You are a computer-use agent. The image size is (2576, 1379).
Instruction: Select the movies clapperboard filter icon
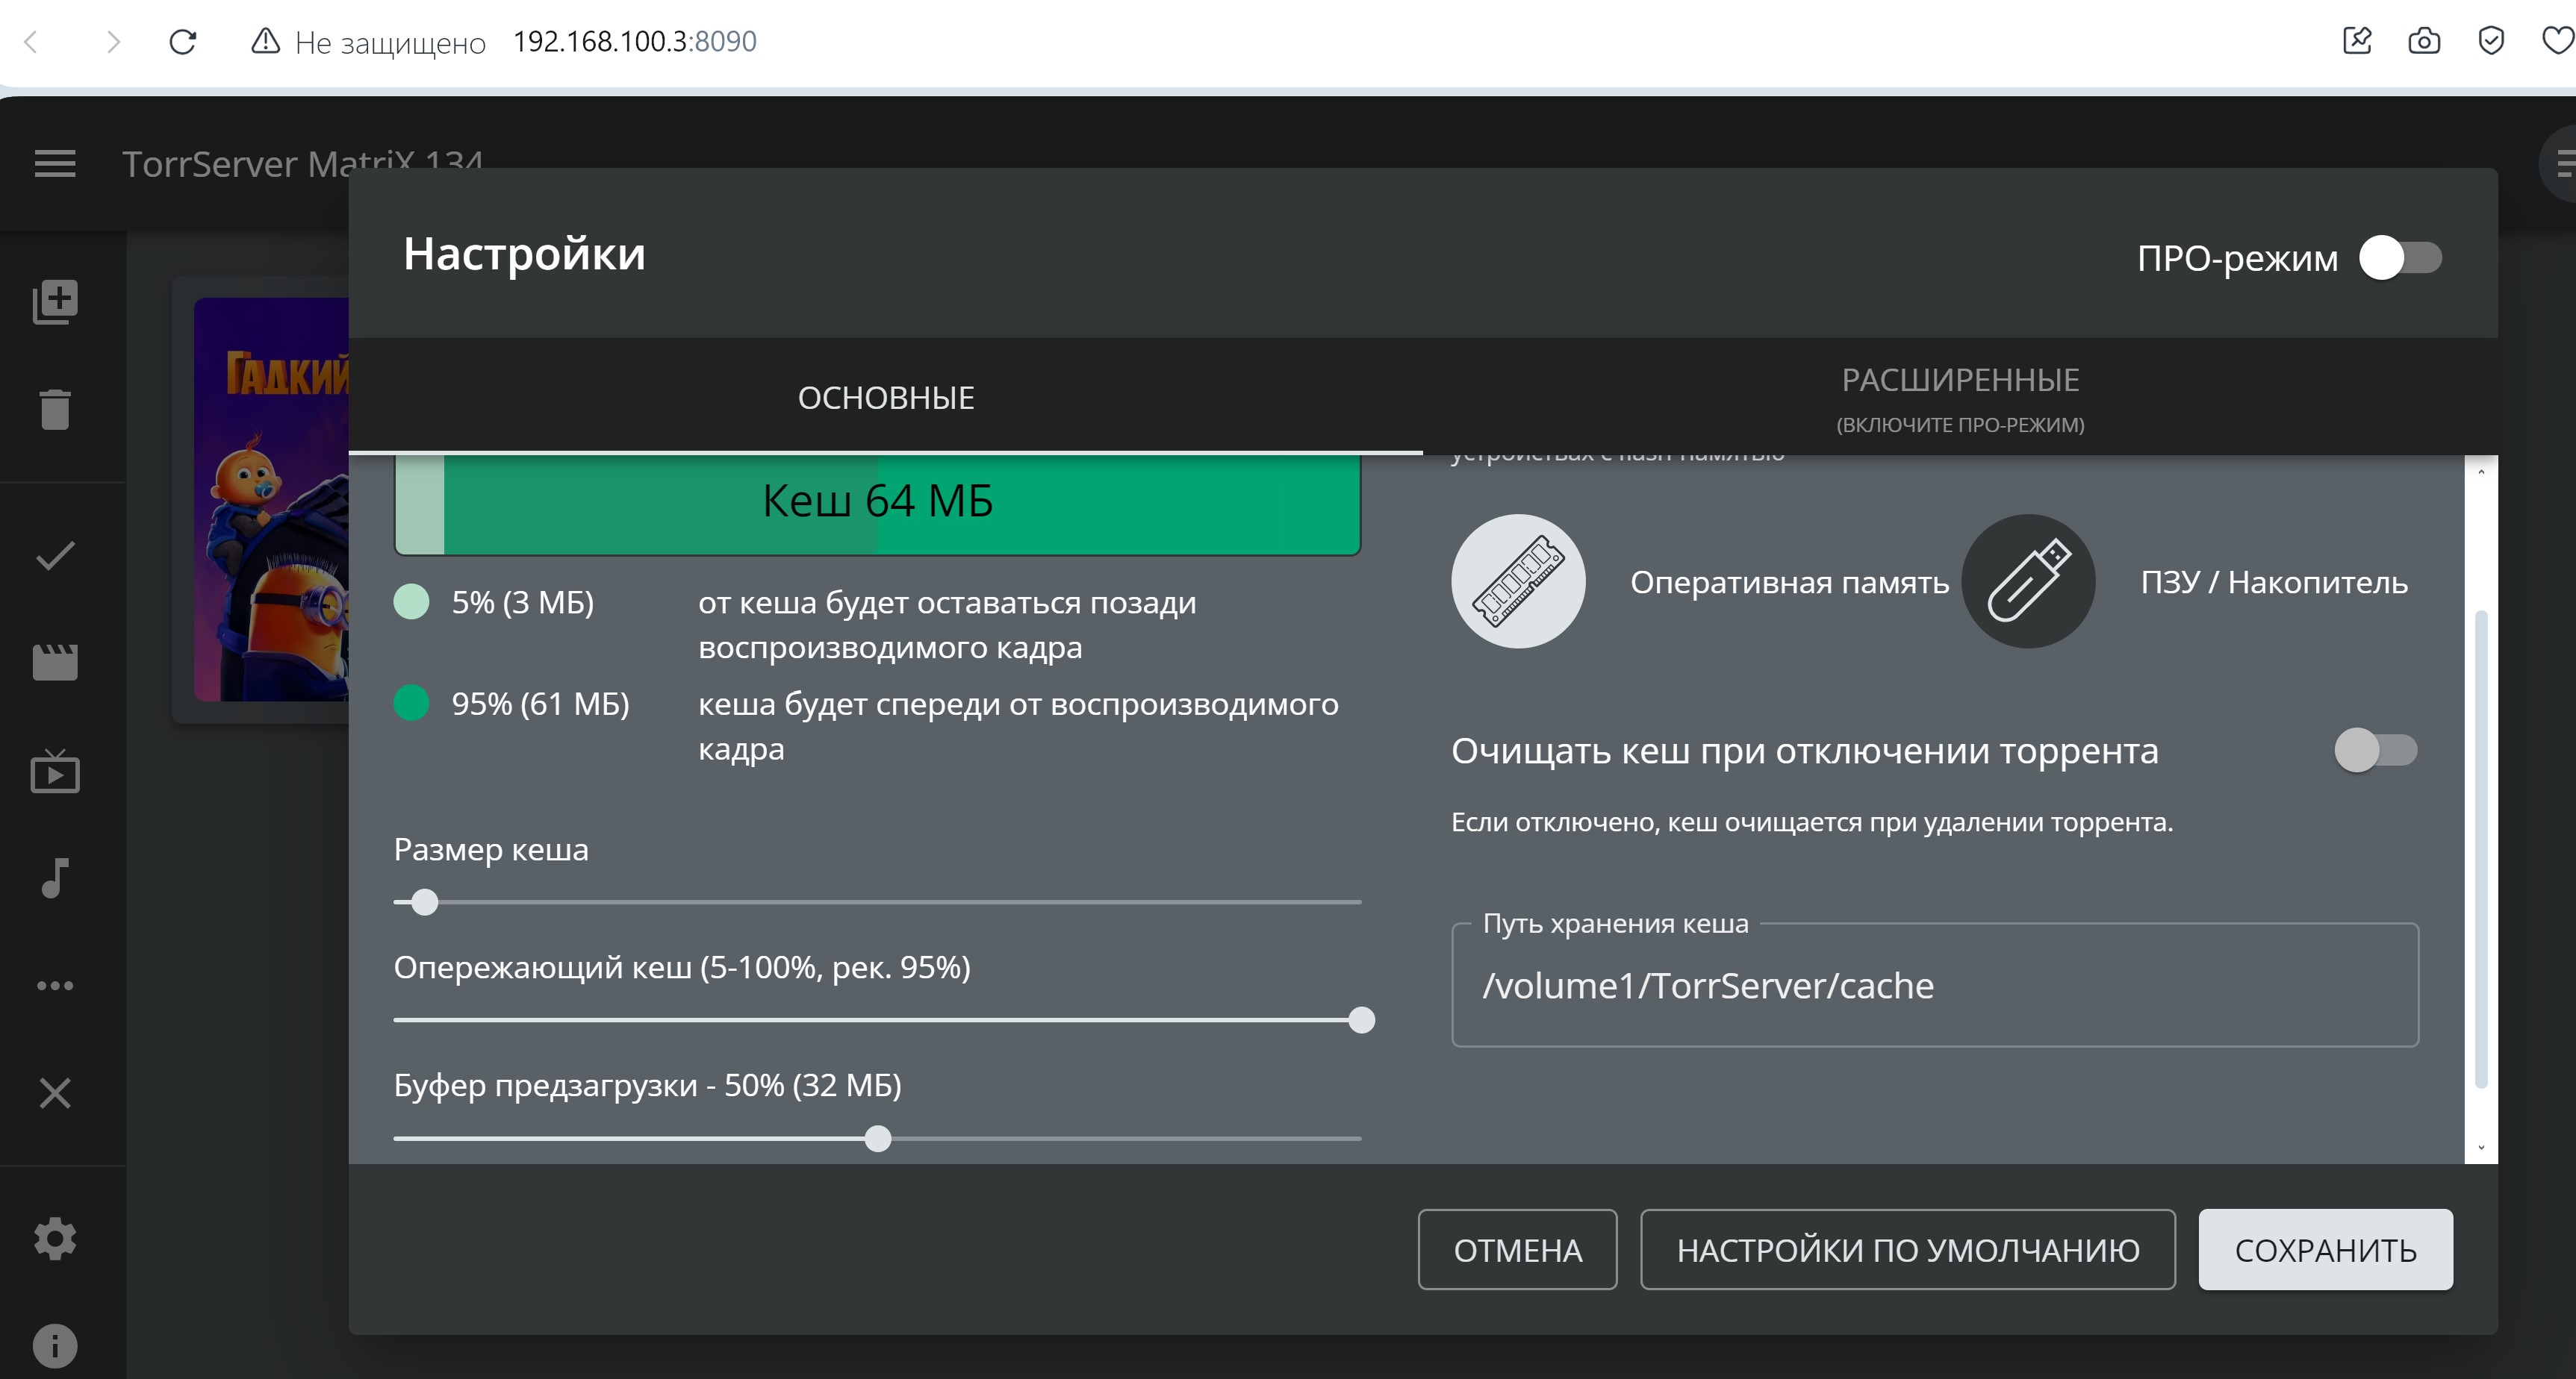(x=55, y=663)
